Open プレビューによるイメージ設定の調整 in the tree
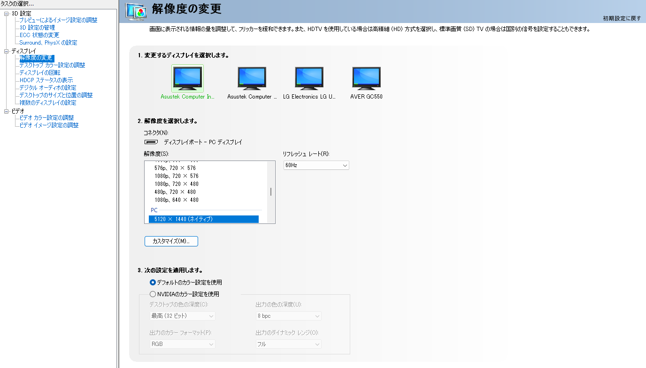This screenshot has height=368, width=646. pos(58,20)
